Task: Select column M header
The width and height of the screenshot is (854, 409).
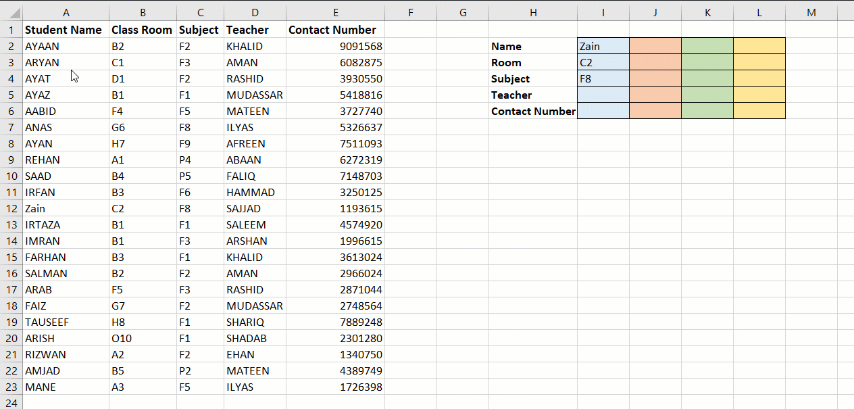Action: click(811, 13)
